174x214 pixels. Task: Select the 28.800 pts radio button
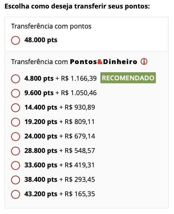(16, 151)
